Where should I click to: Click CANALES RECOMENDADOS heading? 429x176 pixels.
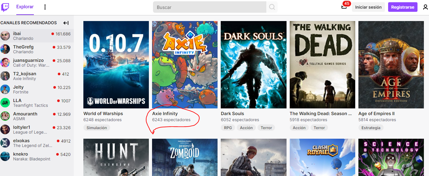click(28, 23)
